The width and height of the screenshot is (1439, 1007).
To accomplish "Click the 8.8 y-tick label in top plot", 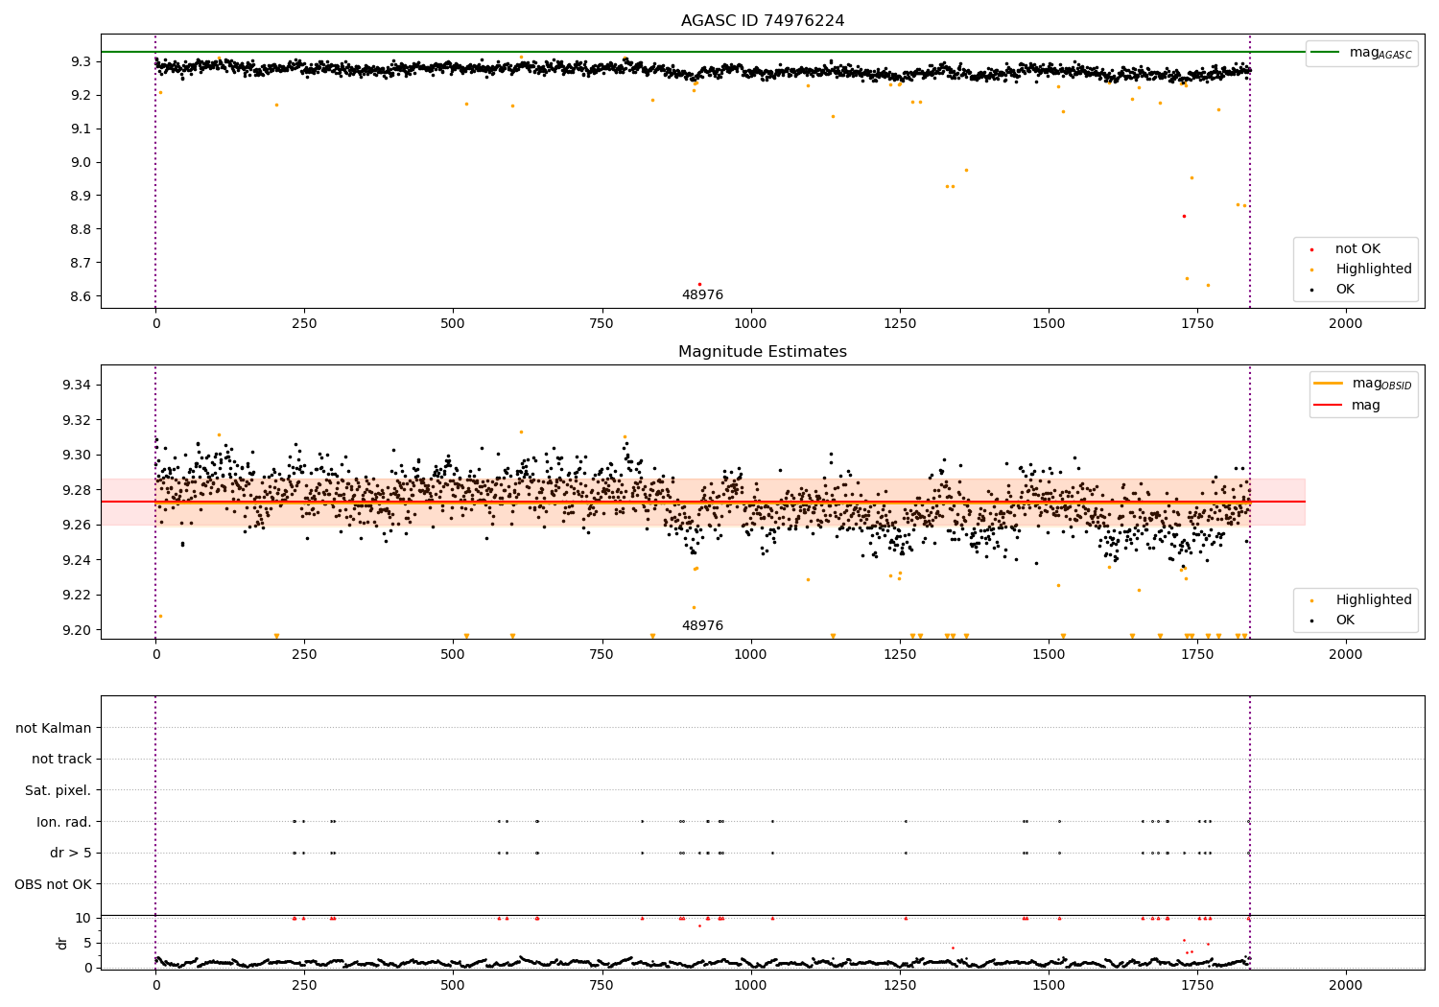I will pos(82,229).
